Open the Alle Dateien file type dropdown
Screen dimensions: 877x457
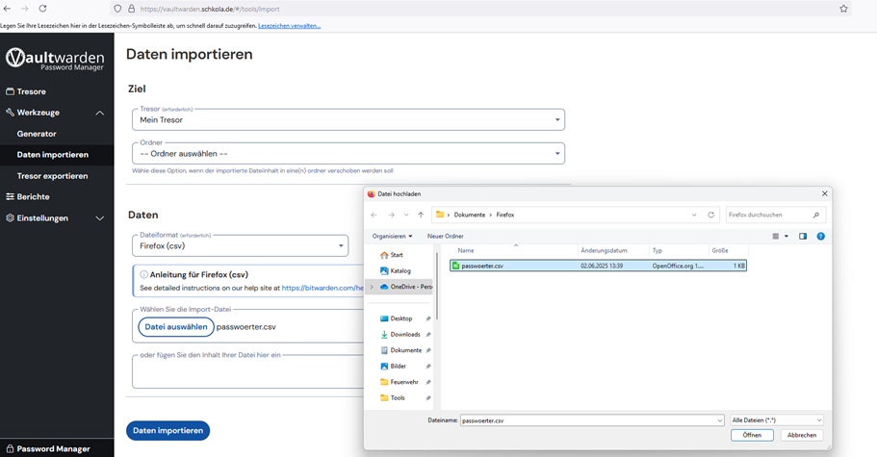[777, 420]
